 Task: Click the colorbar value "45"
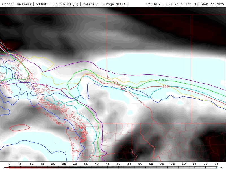[108, 164]
